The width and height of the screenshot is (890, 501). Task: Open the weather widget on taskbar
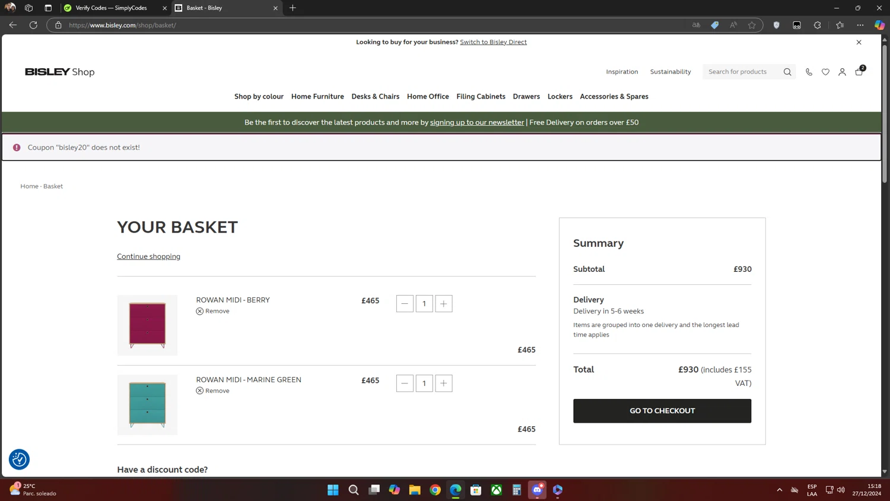click(33, 490)
